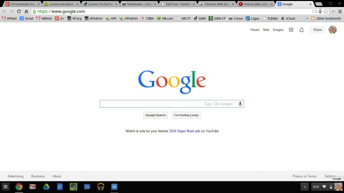Close the How to take screenshot tab
Image resolution: width=344 pixels, height=193 pixels.
[271, 4]
